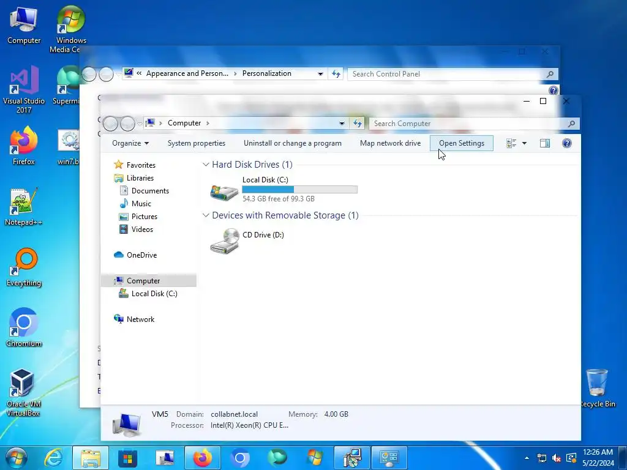627x470 pixels.
Task: Click Appearance and Personalization breadcrumb
Action: 187,73
